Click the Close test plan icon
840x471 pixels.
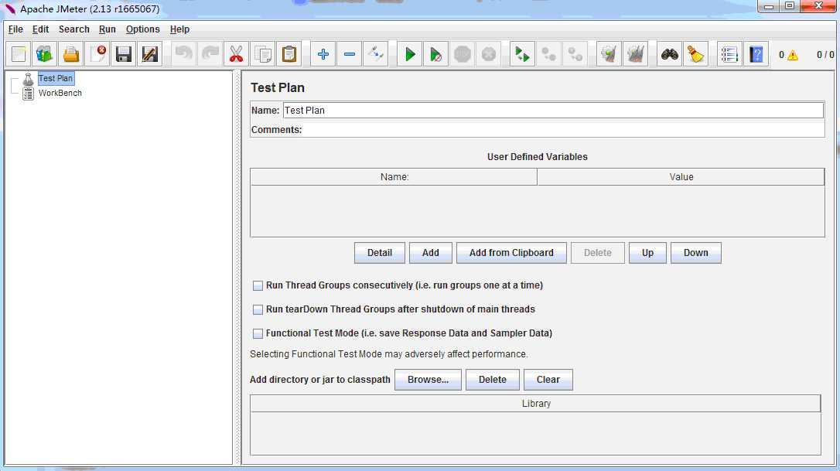click(x=97, y=54)
